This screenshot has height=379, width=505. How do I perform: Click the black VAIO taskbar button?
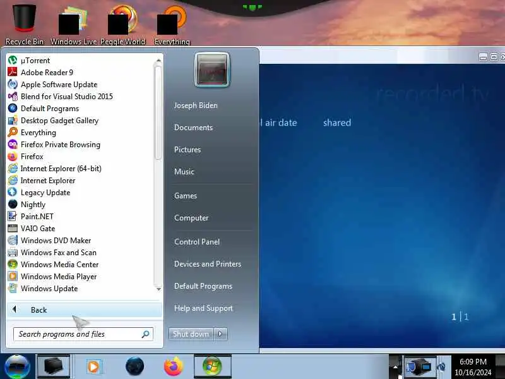click(x=53, y=366)
